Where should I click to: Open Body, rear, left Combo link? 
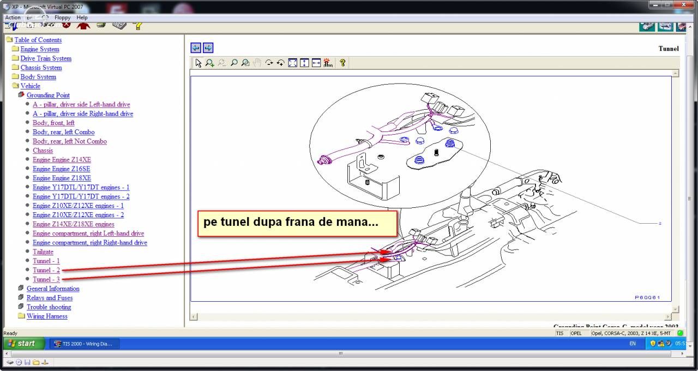[63, 132]
